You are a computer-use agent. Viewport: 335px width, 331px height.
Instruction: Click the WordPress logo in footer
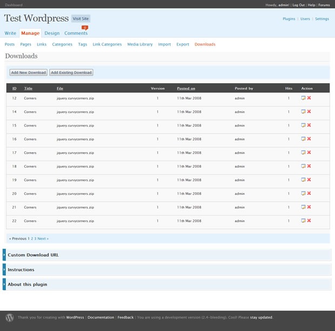[x=10, y=317]
